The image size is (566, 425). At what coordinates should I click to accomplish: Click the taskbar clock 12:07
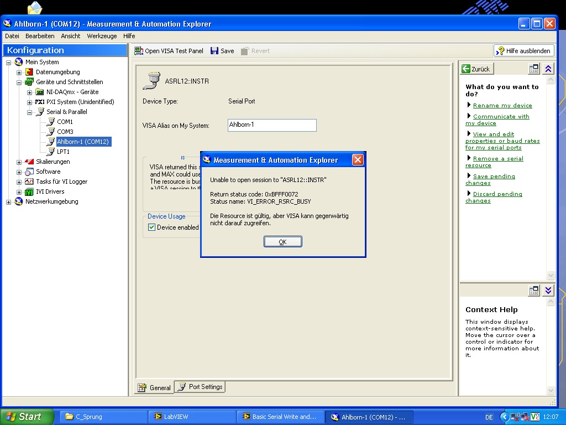pyautogui.click(x=551, y=417)
